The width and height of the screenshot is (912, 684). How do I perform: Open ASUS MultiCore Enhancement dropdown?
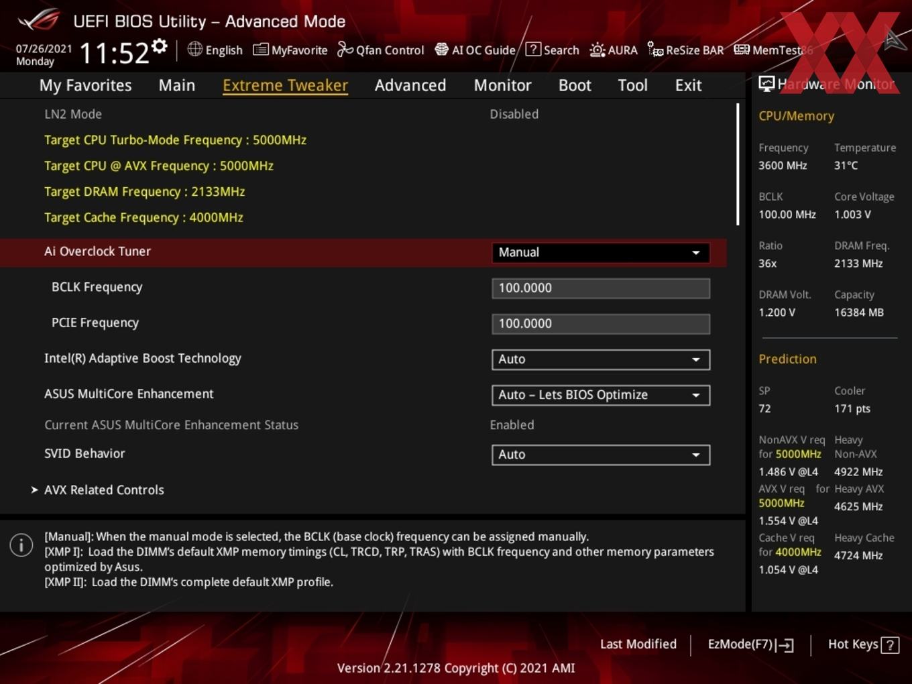600,395
